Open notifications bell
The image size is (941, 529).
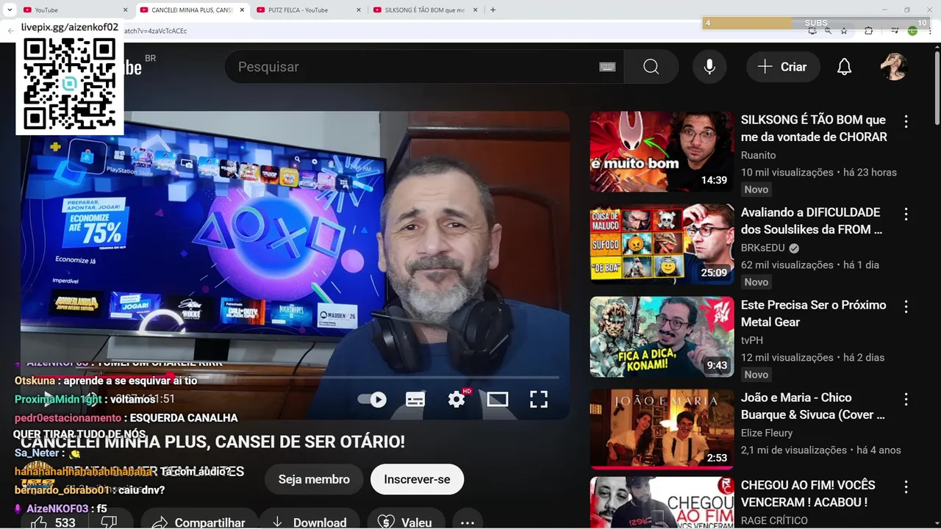point(844,67)
